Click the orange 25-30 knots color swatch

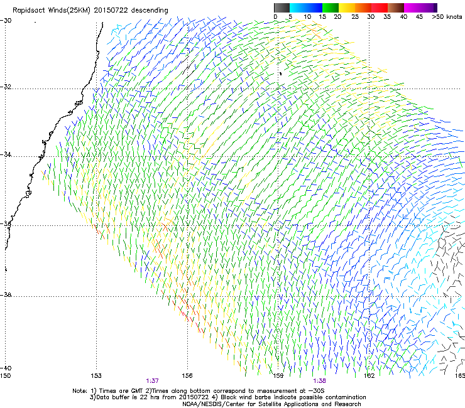[363, 8]
